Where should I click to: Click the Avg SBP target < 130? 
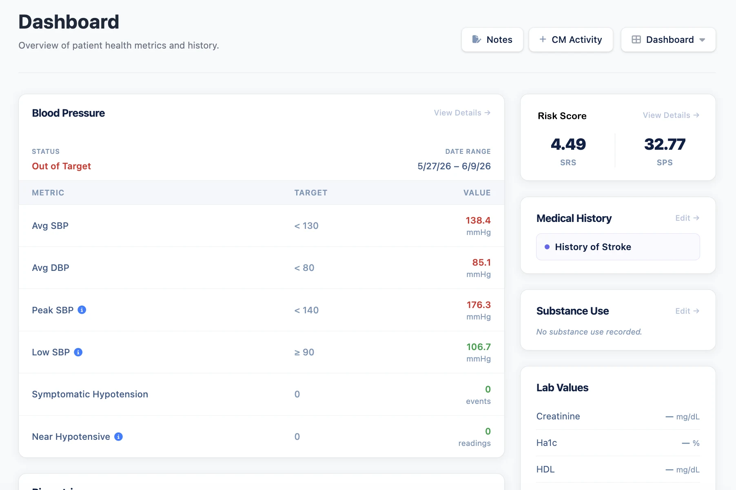point(306,226)
